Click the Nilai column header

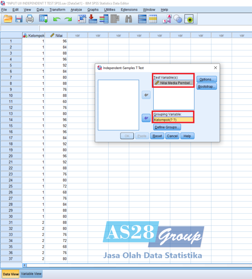[56, 35]
